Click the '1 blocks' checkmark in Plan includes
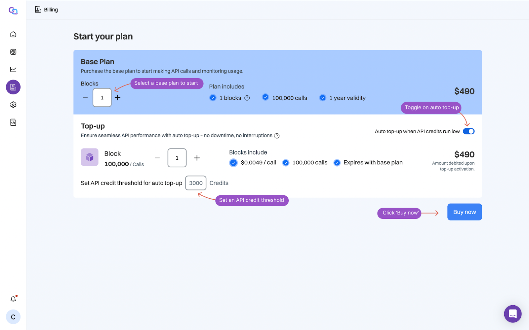The width and height of the screenshot is (529, 330). point(213,98)
